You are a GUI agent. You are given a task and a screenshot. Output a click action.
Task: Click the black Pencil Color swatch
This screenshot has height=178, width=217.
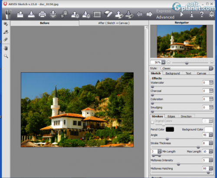click(170, 129)
